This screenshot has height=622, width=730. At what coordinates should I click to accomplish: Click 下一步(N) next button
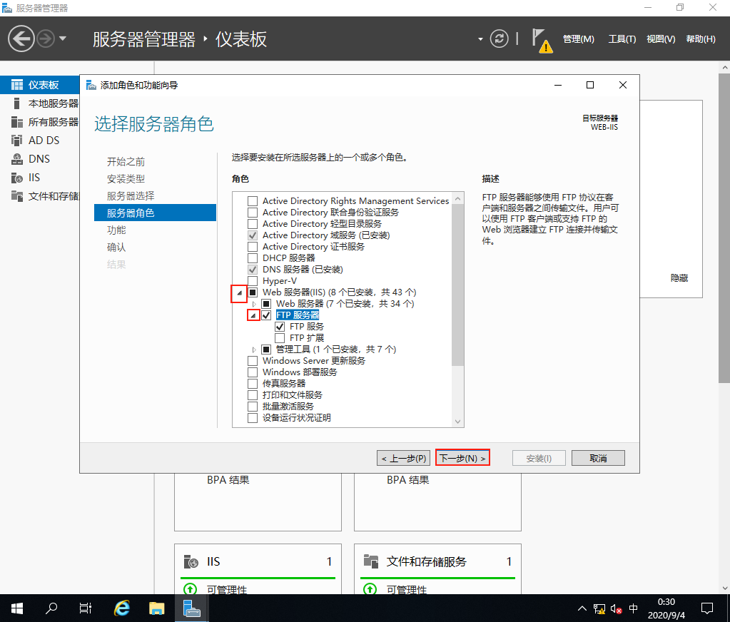click(462, 458)
